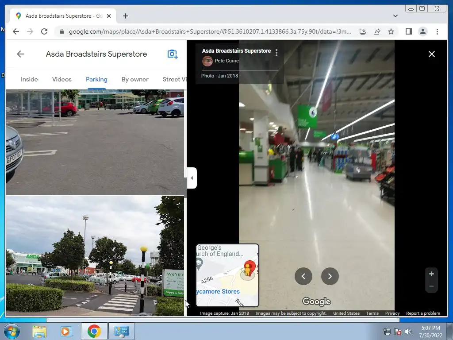
Task: Close the Asda Broadstairs Superstore tab
Action: 109,16
